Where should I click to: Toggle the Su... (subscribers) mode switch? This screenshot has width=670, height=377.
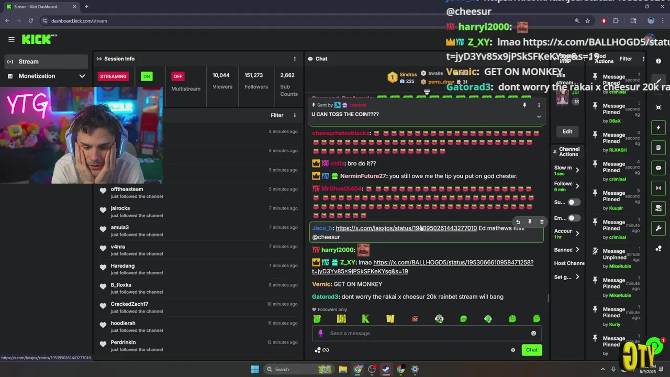click(574, 202)
